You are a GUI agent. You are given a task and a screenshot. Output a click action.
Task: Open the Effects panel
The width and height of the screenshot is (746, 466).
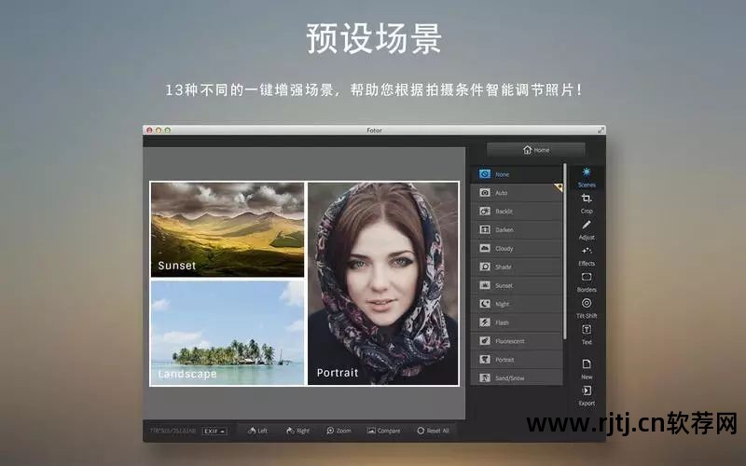[587, 256]
